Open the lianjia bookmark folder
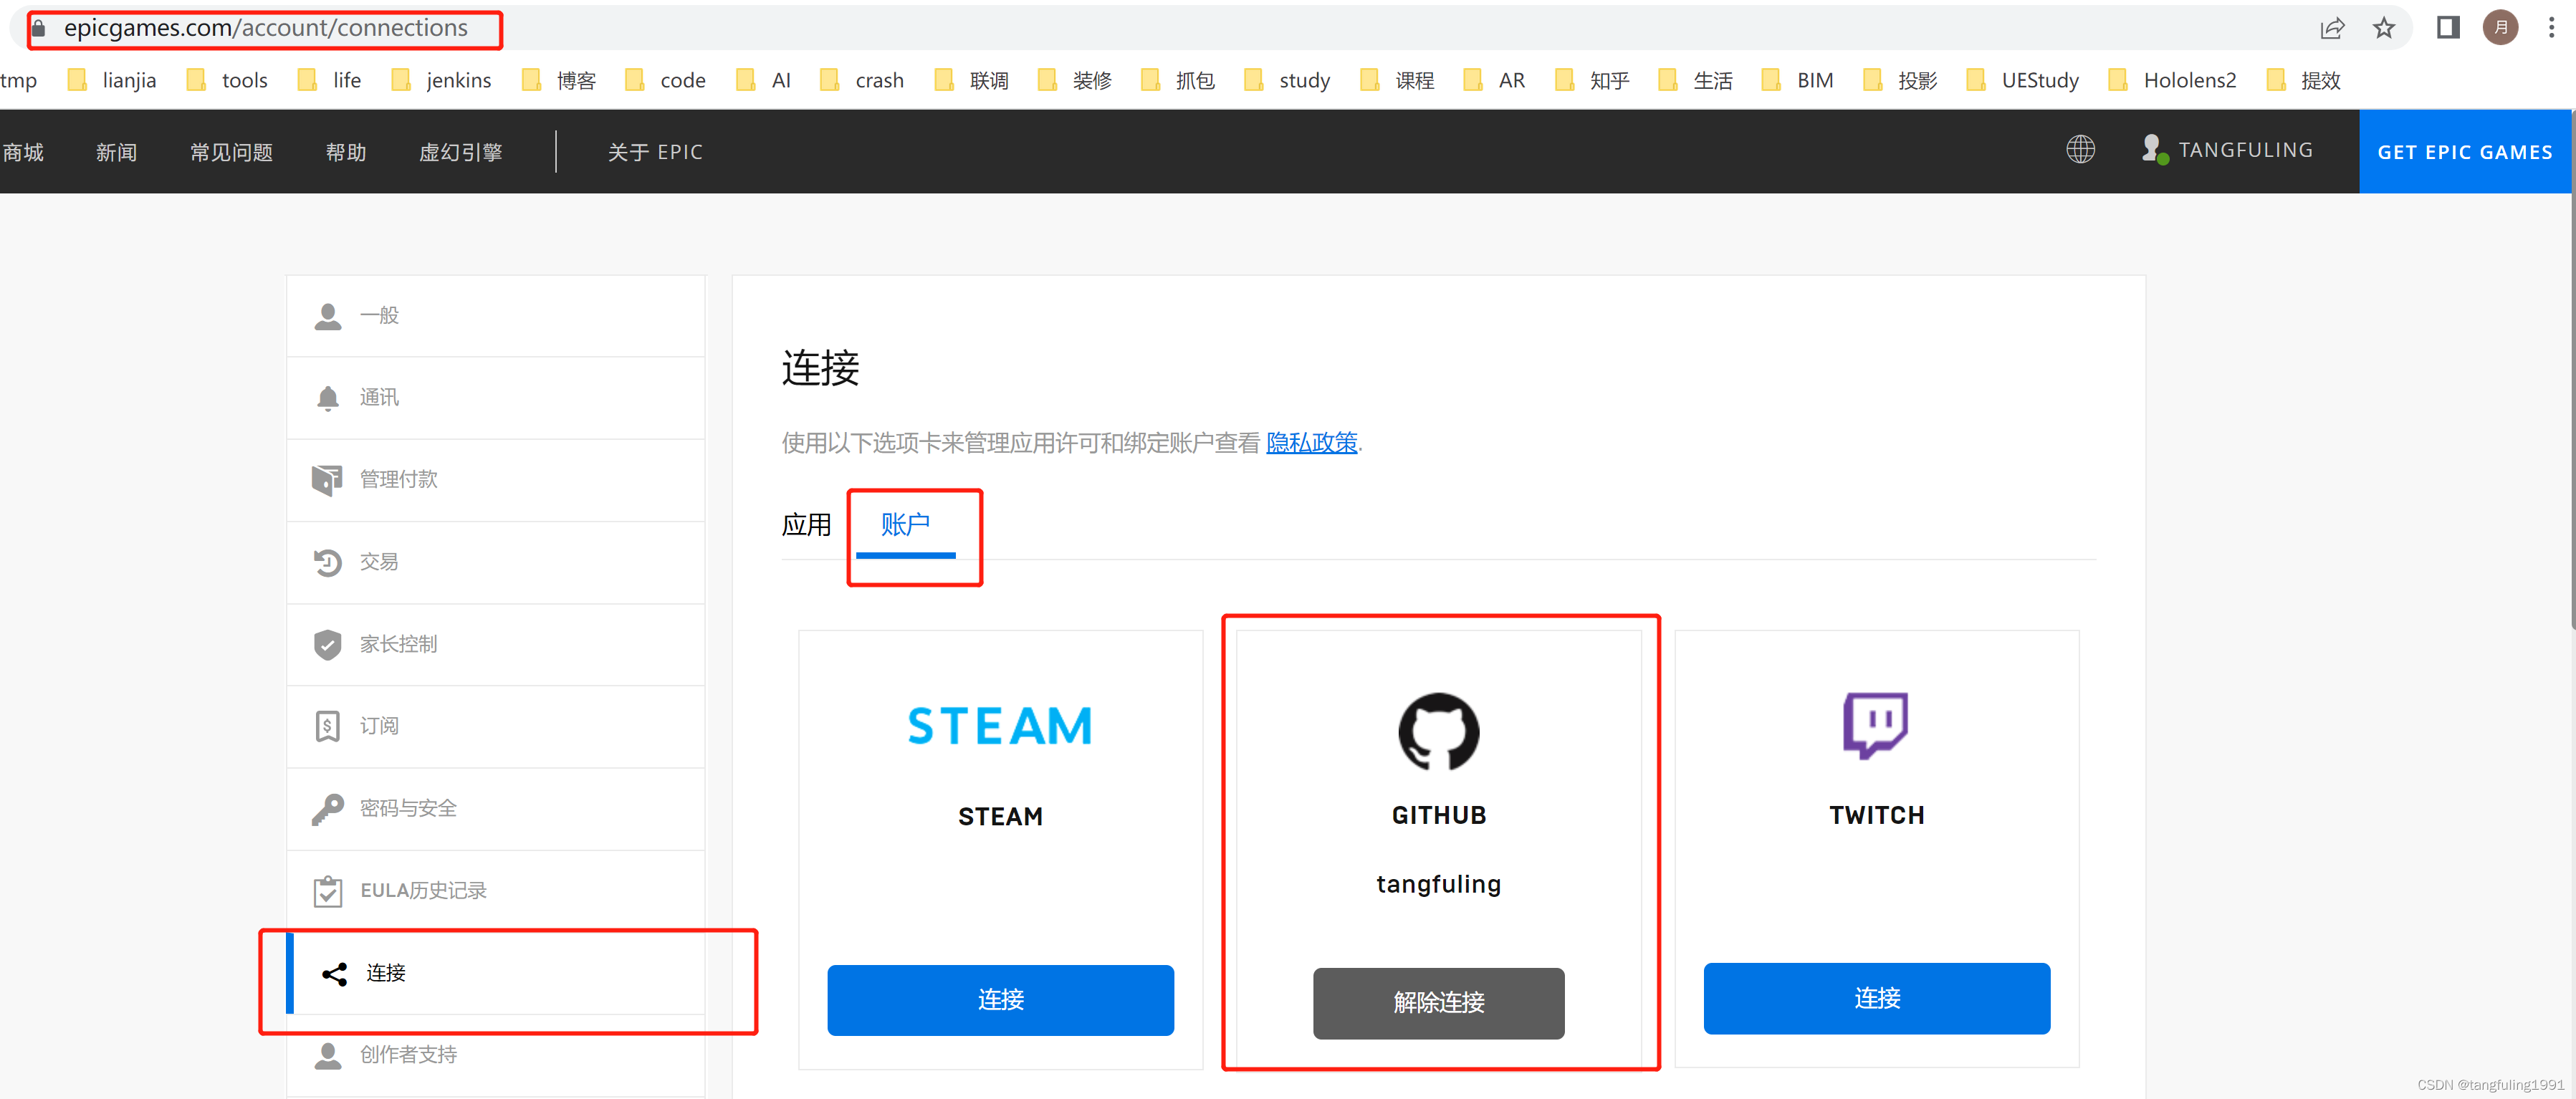 pos(111,80)
